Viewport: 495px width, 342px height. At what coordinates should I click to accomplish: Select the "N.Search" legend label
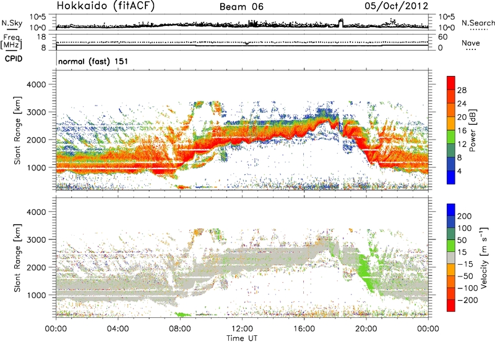[x=478, y=23]
